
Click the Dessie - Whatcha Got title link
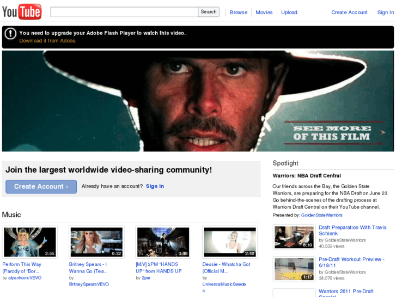coord(226,268)
